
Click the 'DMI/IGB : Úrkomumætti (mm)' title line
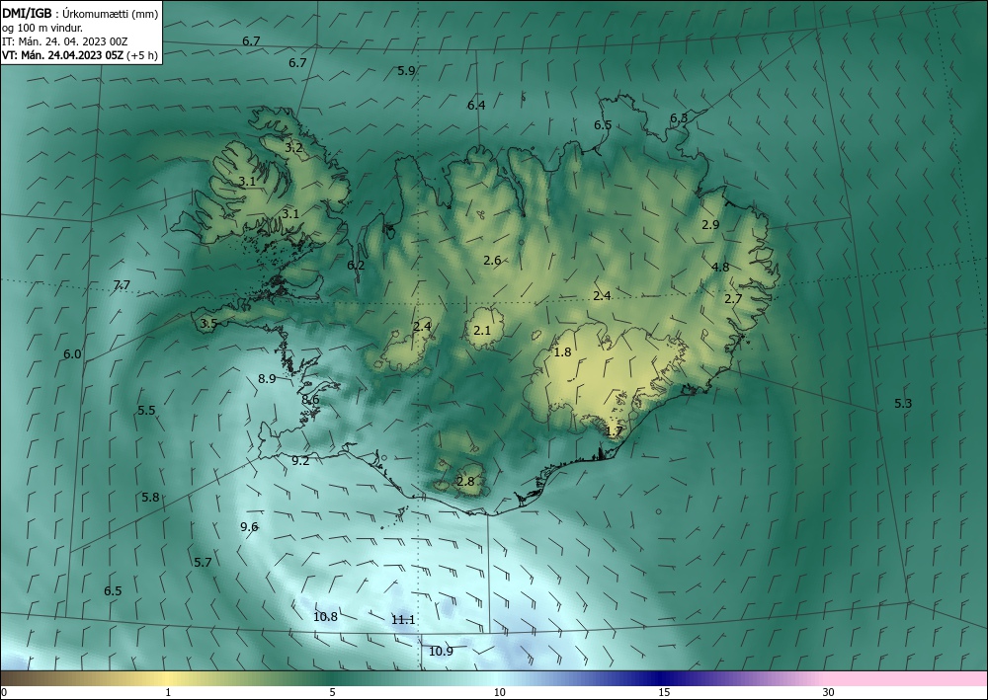click(80, 14)
